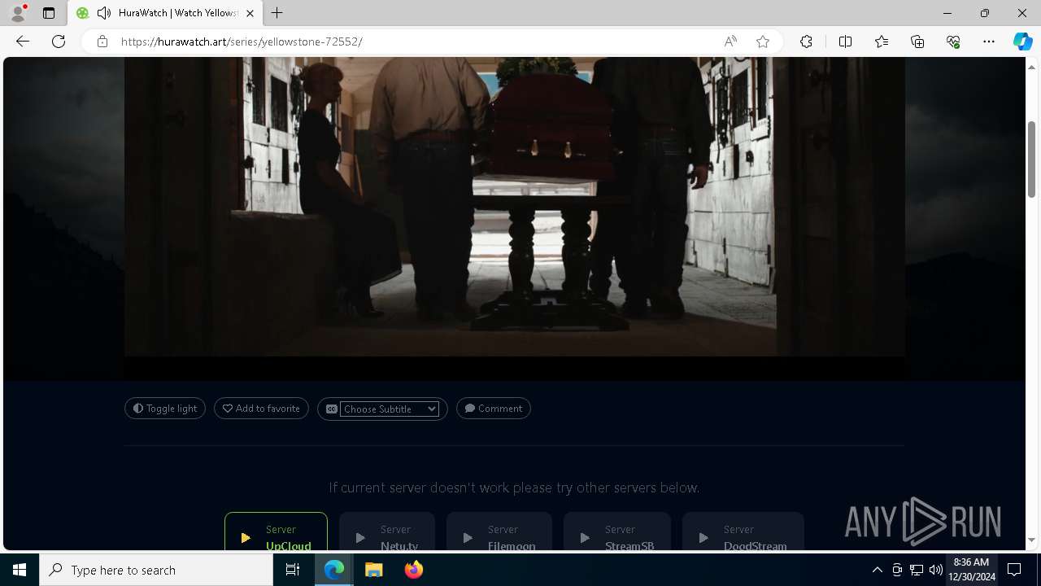Open Task View on taskbar
This screenshot has width=1041, height=586.
[x=293, y=570]
